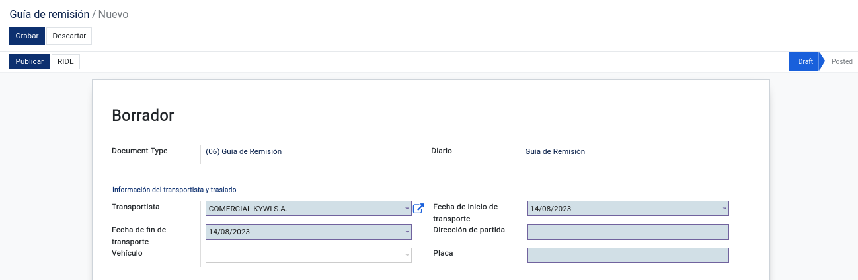Screen dimensions: 858x280
Task: Discard changes with Descartar button
Action: coord(69,36)
